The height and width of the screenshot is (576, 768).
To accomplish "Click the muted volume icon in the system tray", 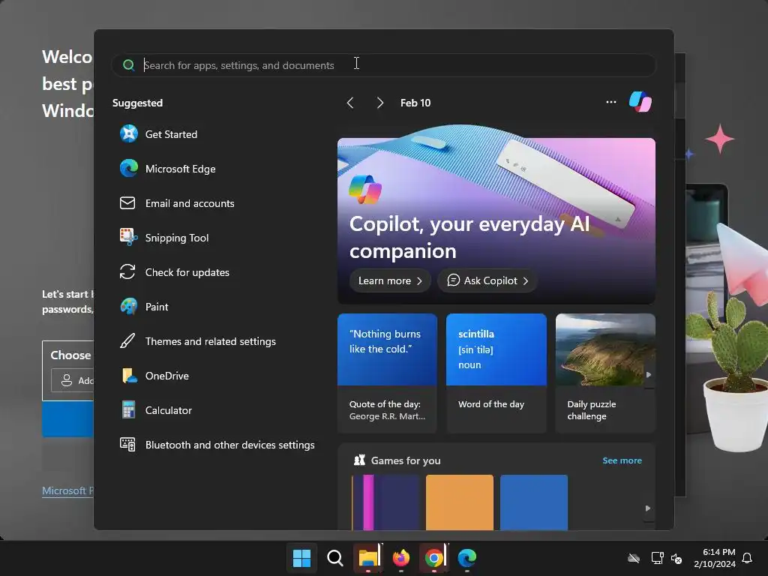I will (x=676, y=558).
